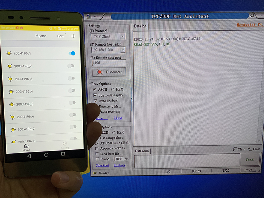
Task: Open the Setting gear in phone app
Action: 65,144
